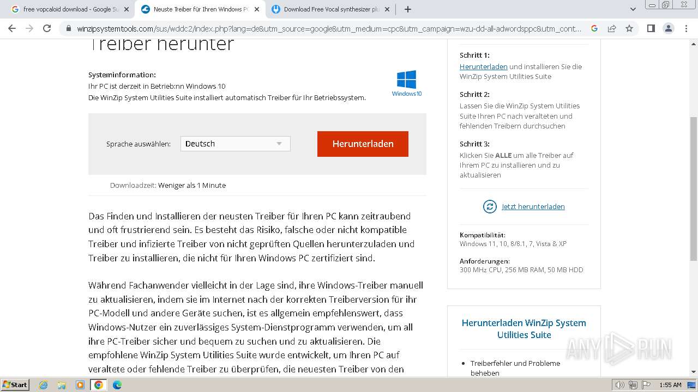Click the circular refresh icon beside Jetzt herunterladen
The height and width of the screenshot is (392, 698).
[490, 206]
